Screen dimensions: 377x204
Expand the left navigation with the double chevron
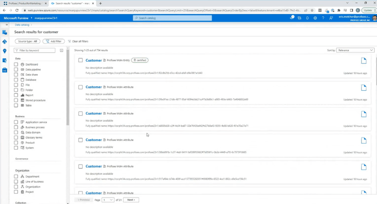coord(7,25)
